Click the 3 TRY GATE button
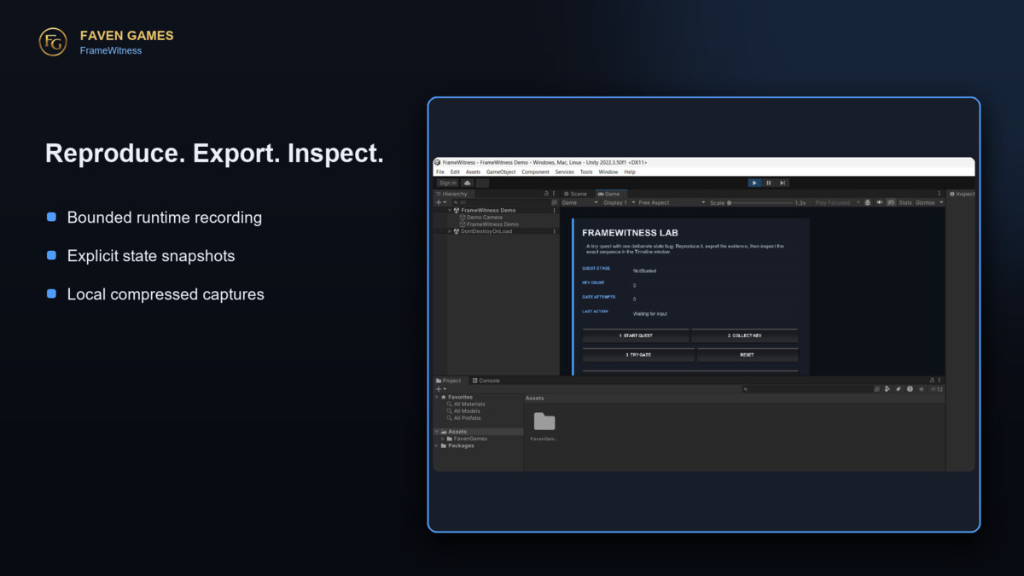This screenshot has height=576, width=1024. (638, 355)
